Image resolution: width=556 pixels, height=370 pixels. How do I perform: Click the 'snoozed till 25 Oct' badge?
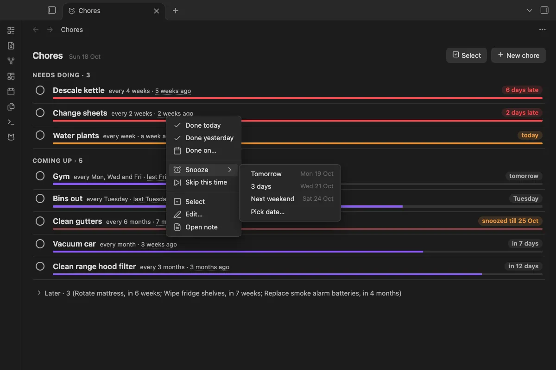point(510,221)
